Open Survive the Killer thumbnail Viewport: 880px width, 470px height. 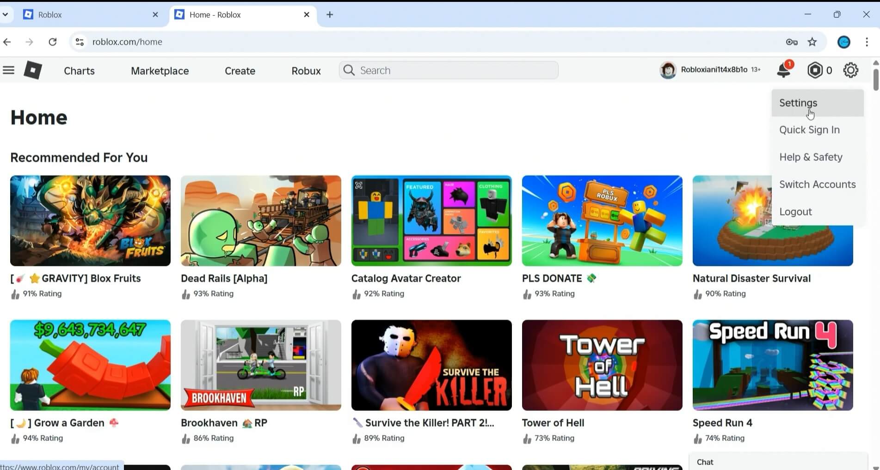tap(431, 365)
